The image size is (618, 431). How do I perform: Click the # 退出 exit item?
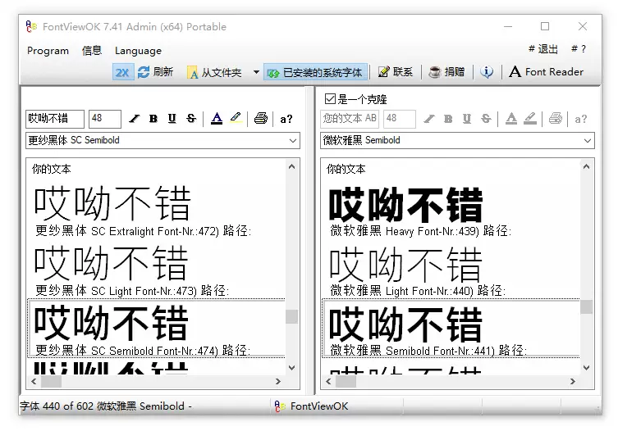coord(543,49)
